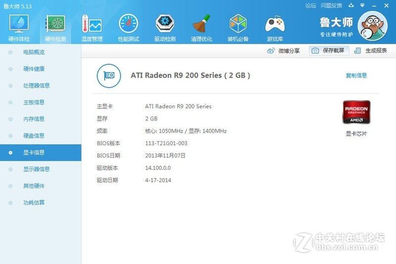Open the title bar dropdown menu arrow

coord(362,5)
